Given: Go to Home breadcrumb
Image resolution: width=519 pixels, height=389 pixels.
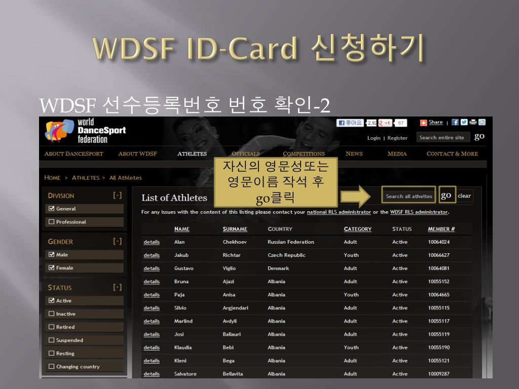Looking at the screenshot, I should 52,178.
